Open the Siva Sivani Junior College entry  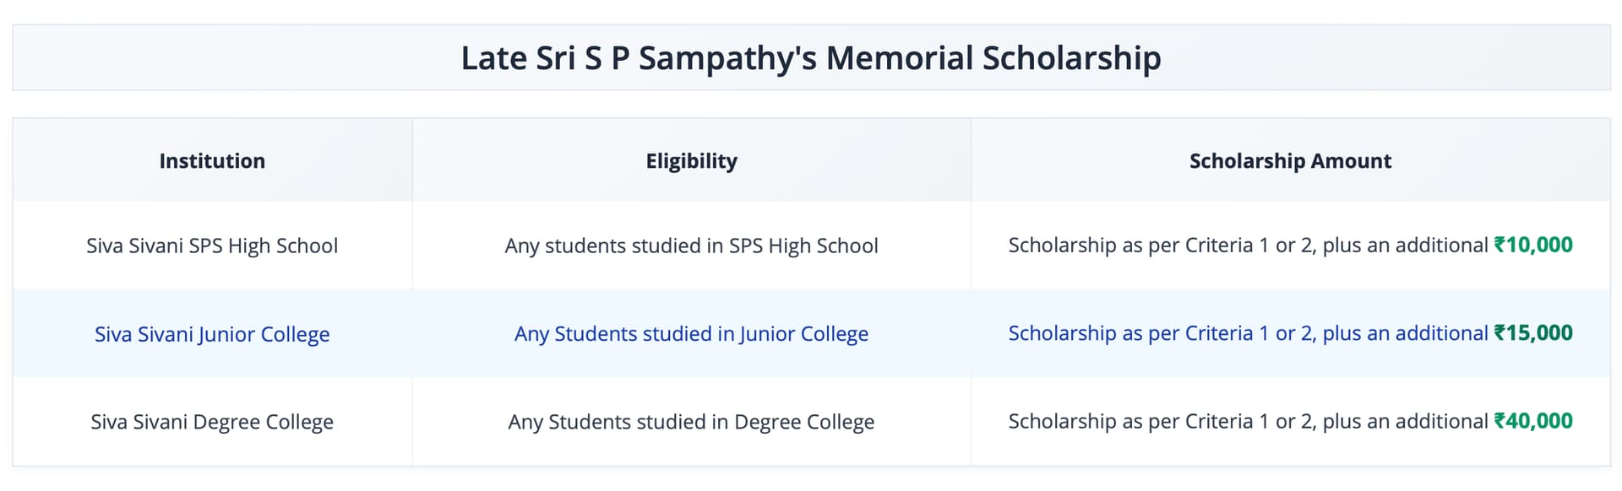212,334
